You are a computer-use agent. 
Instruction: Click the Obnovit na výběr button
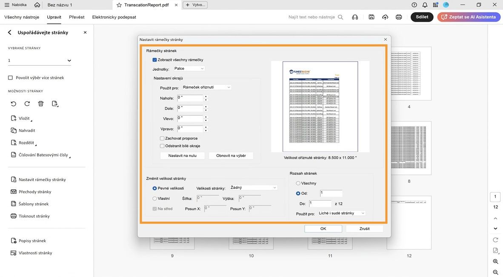pyautogui.click(x=231, y=156)
